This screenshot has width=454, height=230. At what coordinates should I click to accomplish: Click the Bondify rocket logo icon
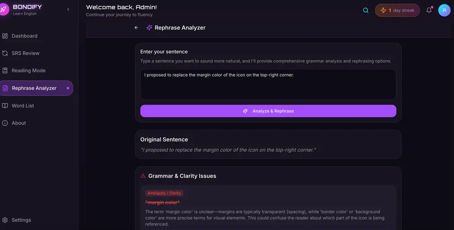coord(3,9)
